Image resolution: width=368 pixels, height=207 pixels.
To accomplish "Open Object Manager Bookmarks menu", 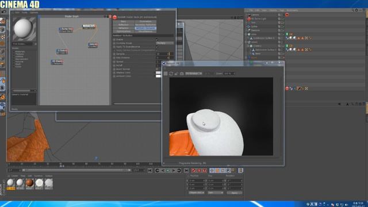I will 292,10.
